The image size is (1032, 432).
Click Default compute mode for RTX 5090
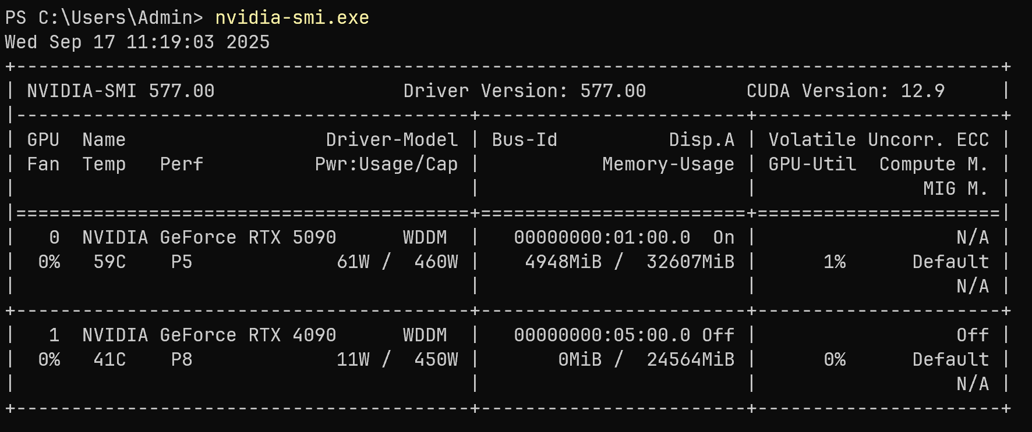pyautogui.click(x=951, y=262)
